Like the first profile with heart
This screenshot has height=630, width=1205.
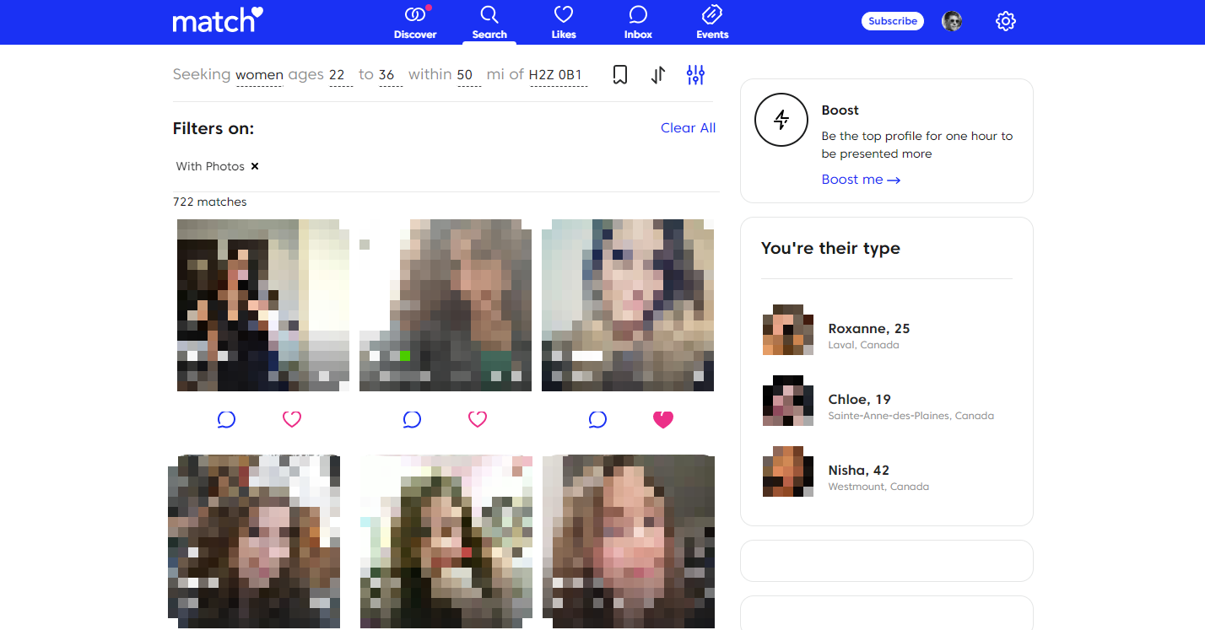click(x=292, y=419)
